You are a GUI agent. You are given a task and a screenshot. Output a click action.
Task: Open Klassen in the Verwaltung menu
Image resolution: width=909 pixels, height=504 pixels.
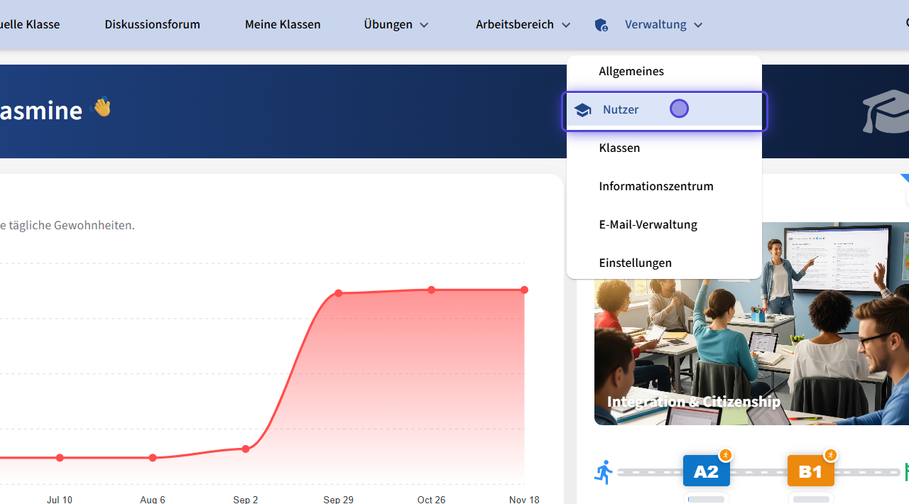pos(619,148)
